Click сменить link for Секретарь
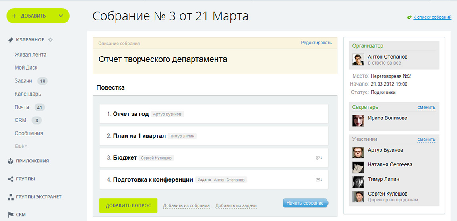Screen dimensions: 457x221 pyautogui.click(x=426, y=108)
